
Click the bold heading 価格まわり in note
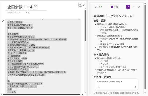[13, 34]
